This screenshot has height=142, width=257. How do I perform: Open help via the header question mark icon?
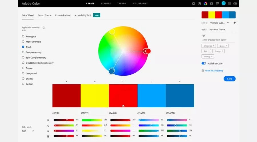pos(211,3)
